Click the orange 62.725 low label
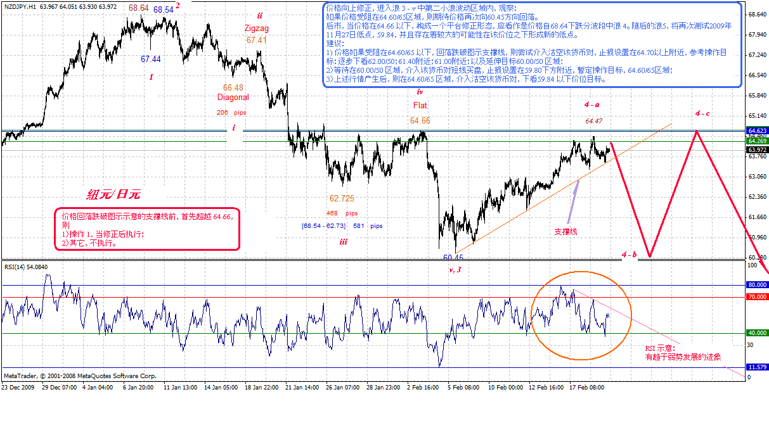 tap(342, 198)
